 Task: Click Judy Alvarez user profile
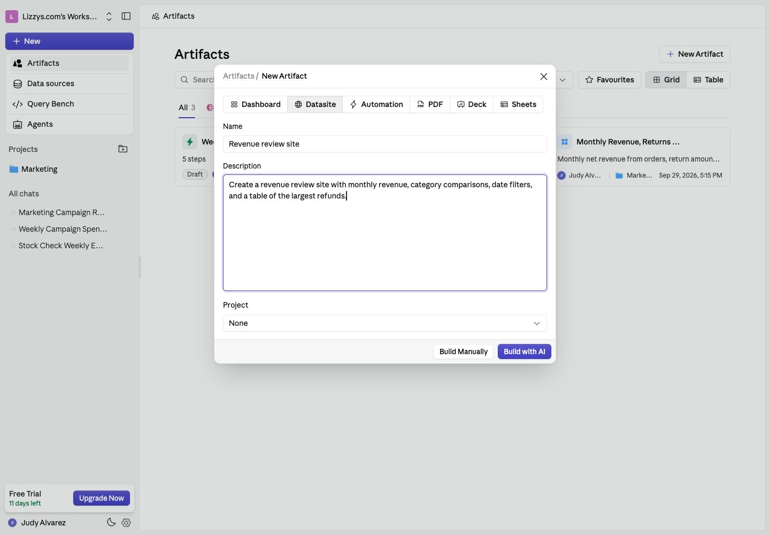(37, 523)
